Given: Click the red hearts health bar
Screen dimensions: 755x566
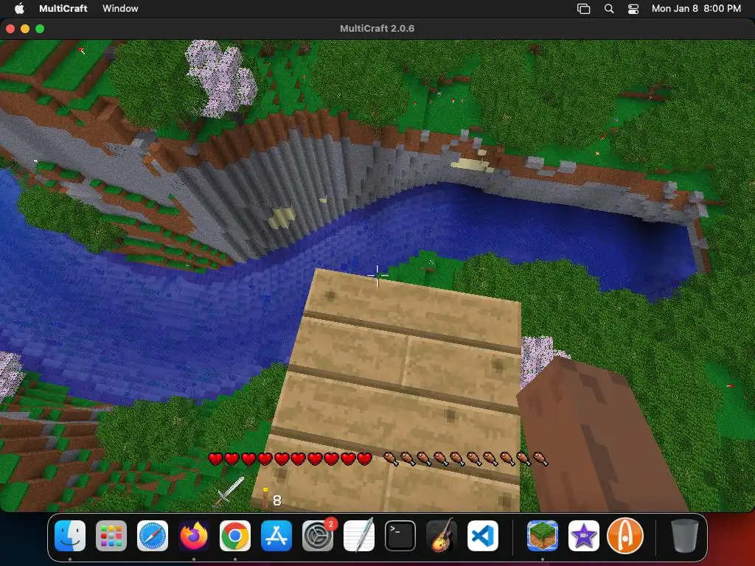Looking at the screenshot, I should click(x=290, y=458).
